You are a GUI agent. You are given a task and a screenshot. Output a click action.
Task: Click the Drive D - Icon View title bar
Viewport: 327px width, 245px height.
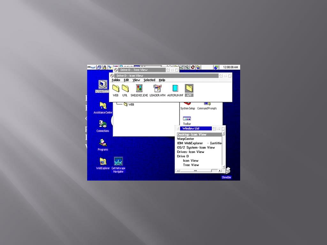(x=166, y=76)
